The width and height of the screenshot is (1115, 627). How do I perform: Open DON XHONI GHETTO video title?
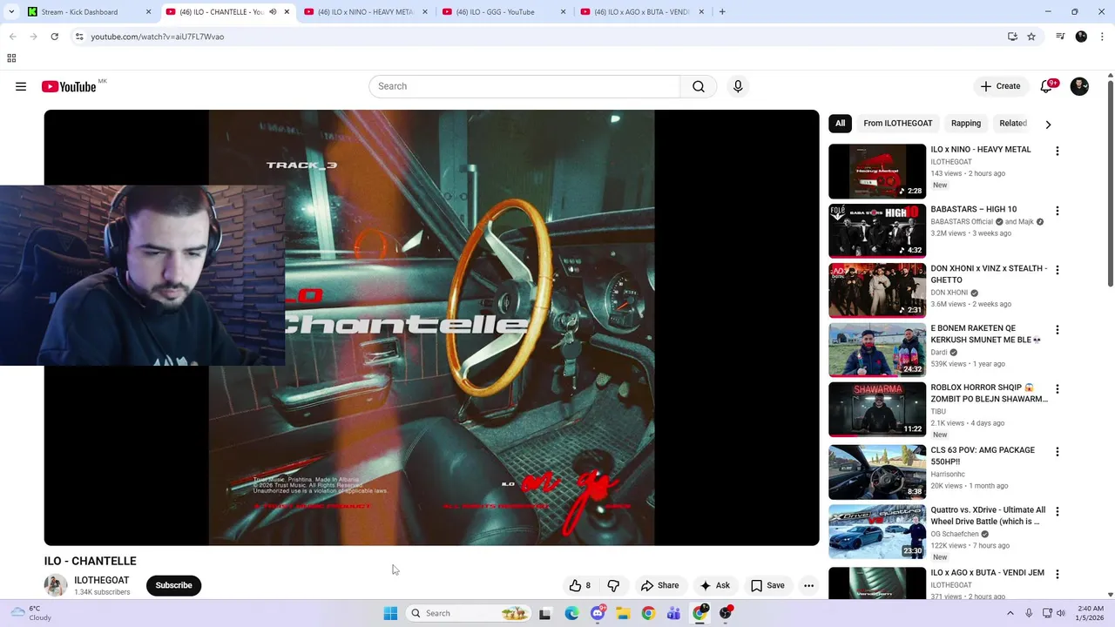tap(989, 274)
